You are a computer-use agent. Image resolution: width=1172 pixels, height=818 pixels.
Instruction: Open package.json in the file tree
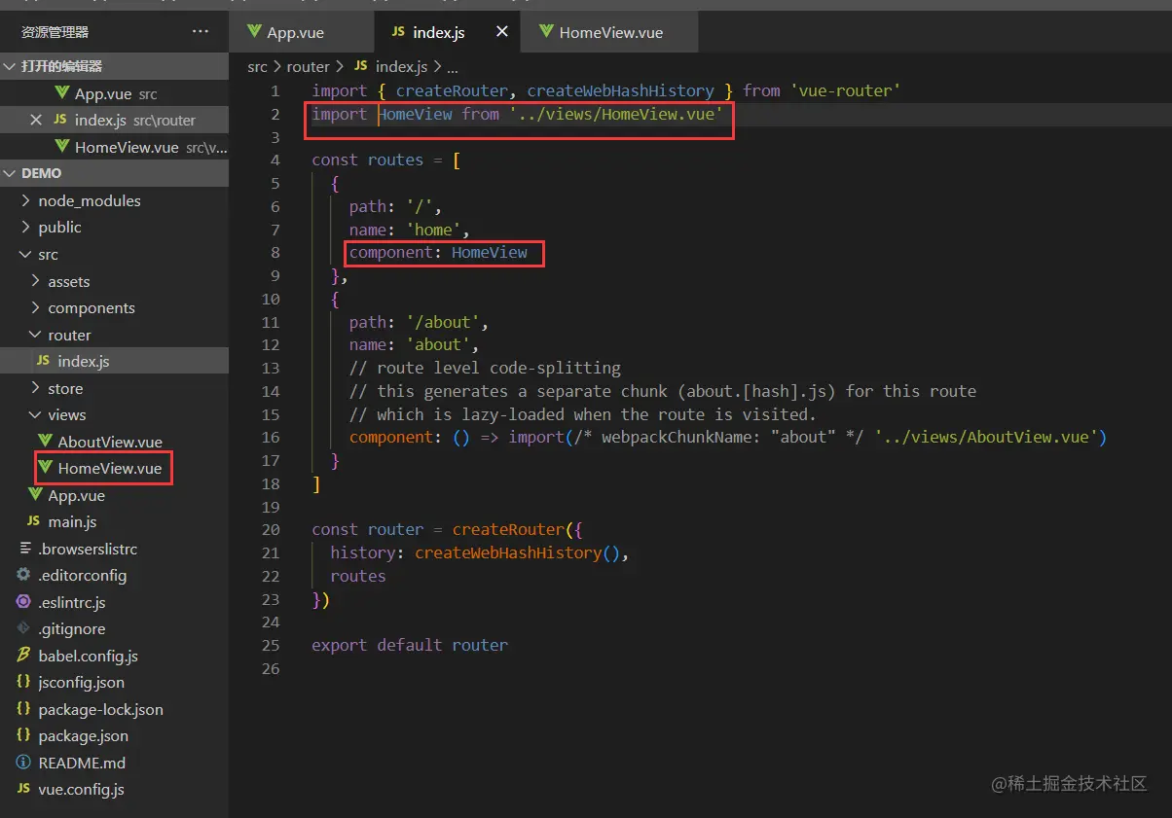coord(114,736)
